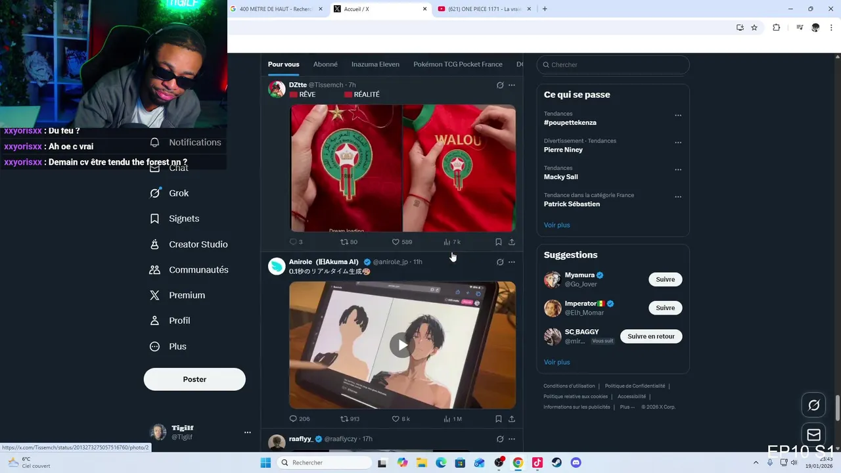Bookmark DZtte's post
The height and width of the screenshot is (473, 841).
[499, 242]
